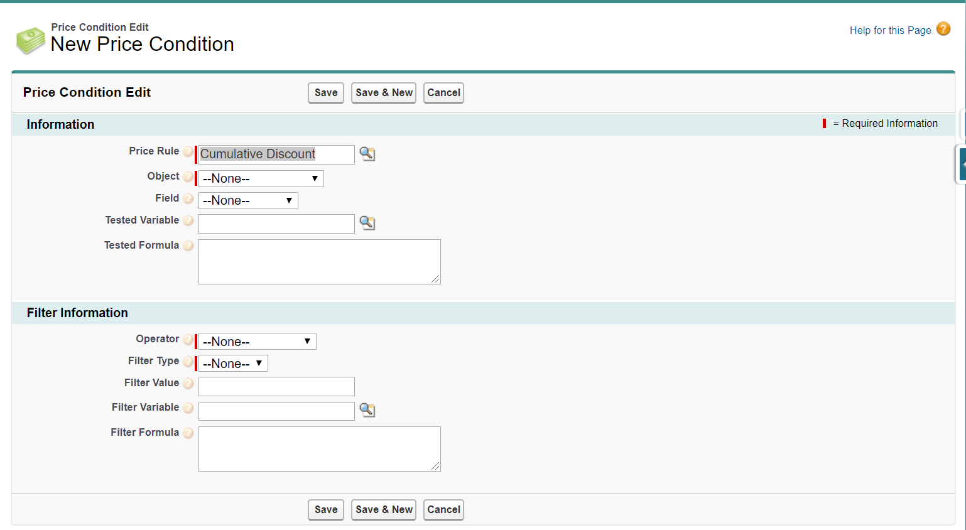
Task: Open the Filter Type dropdown
Action: click(x=233, y=364)
